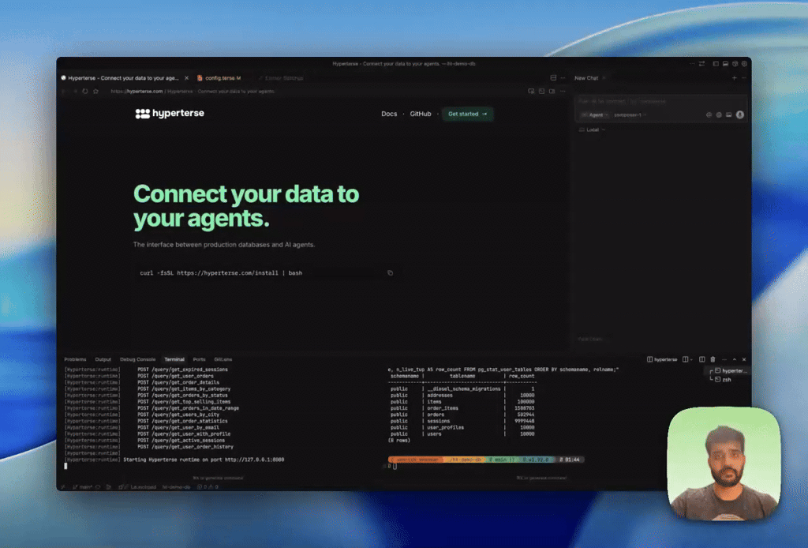808x548 pixels.
Task: Select the Terminal tab
Action: click(x=174, y=359)
